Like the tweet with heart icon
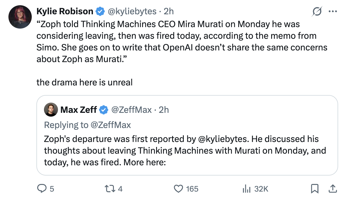 178,189
